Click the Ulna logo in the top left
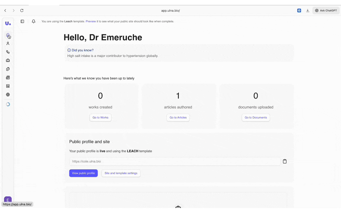This screenshot has height=213, width=341. coord(8,23)
